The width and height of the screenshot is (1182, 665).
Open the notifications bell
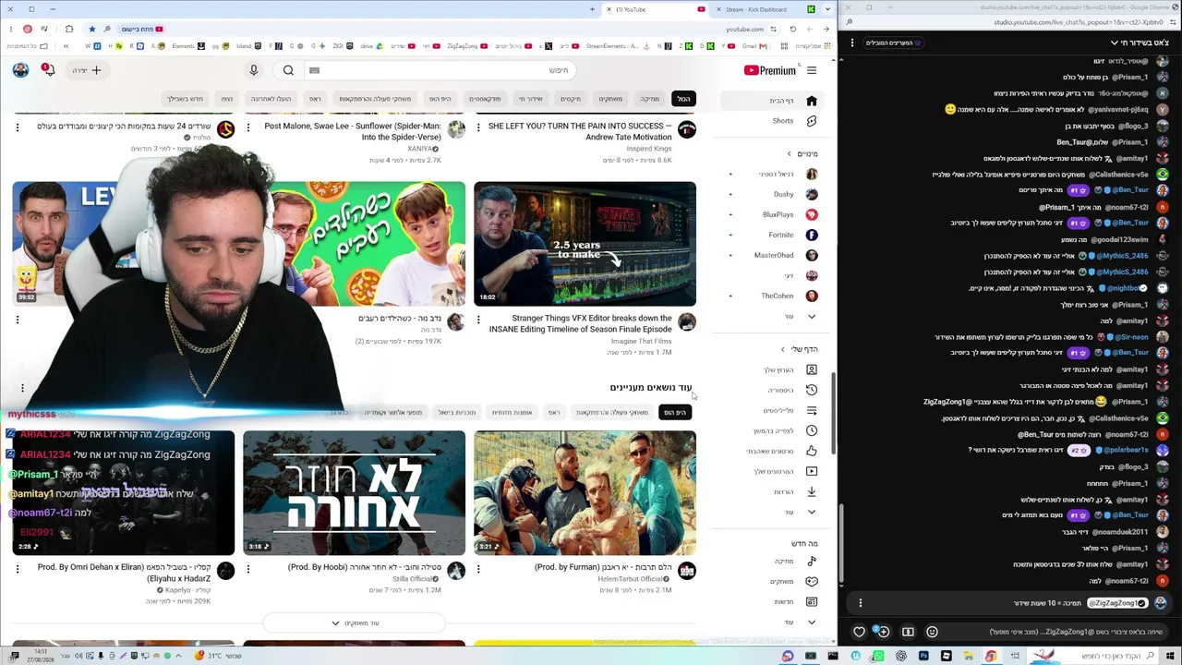tap(48, 70)
